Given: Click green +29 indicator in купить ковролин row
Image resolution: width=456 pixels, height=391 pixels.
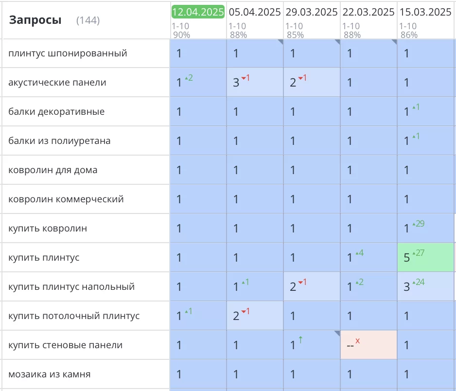Looking at the screenshot, I should (x=418, y=224).
